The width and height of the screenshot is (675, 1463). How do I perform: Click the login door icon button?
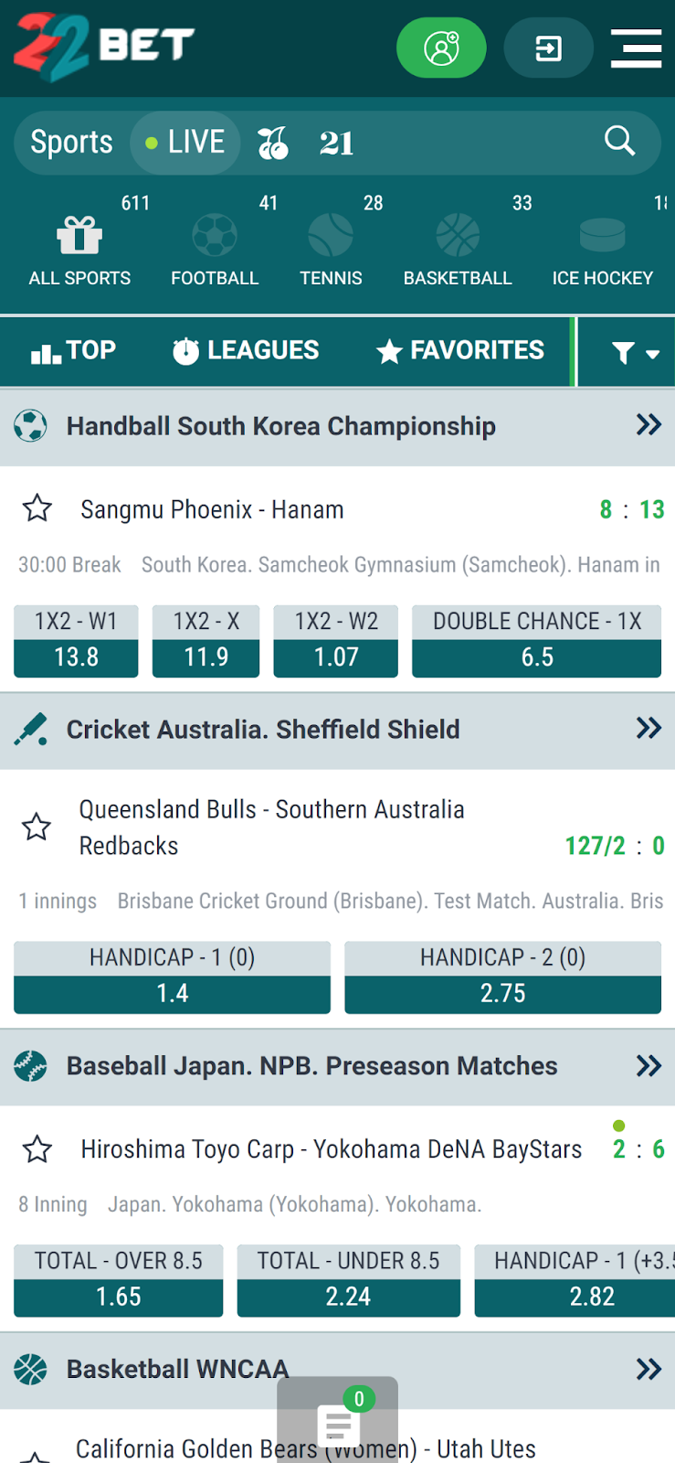pos(548,48)
